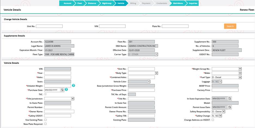Open the Body Type dropdown
This screenshot has width=255, height=128.
(x=156, y=73)
